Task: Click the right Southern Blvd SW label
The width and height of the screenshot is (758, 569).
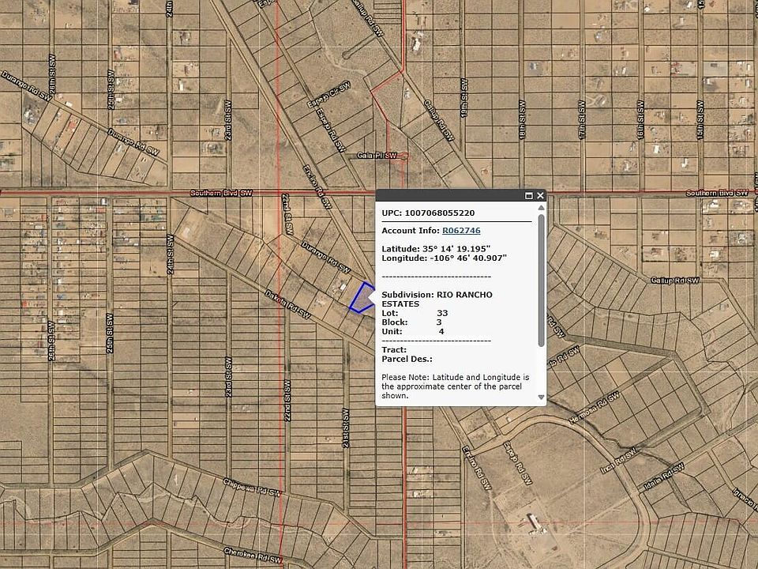Action: point(717,193)
